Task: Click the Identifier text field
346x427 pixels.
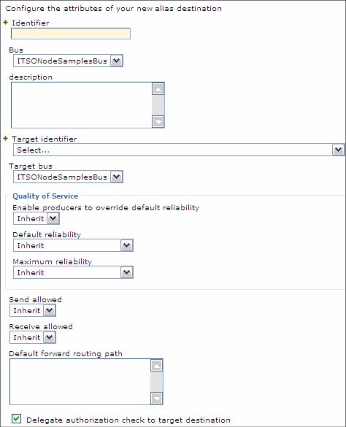Action: click(x=71, y=34)
